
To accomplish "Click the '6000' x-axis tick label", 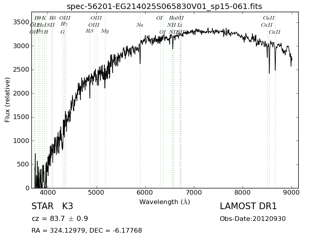I will (x=145, y=193).
